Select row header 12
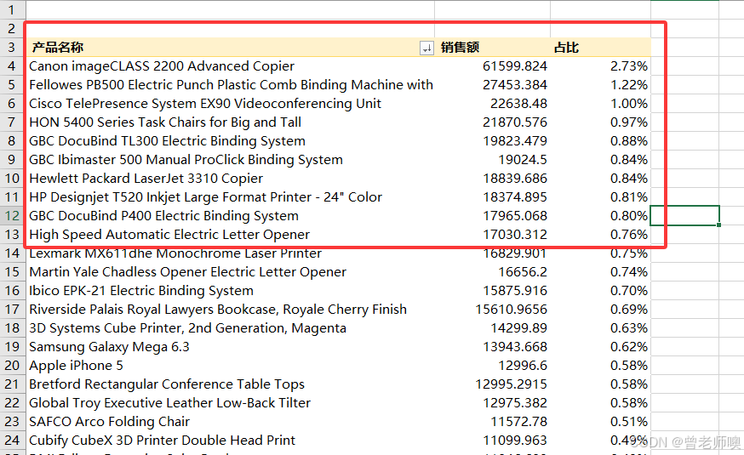The width and height of the screenshot is (744, 455). (x=12, y=216)
